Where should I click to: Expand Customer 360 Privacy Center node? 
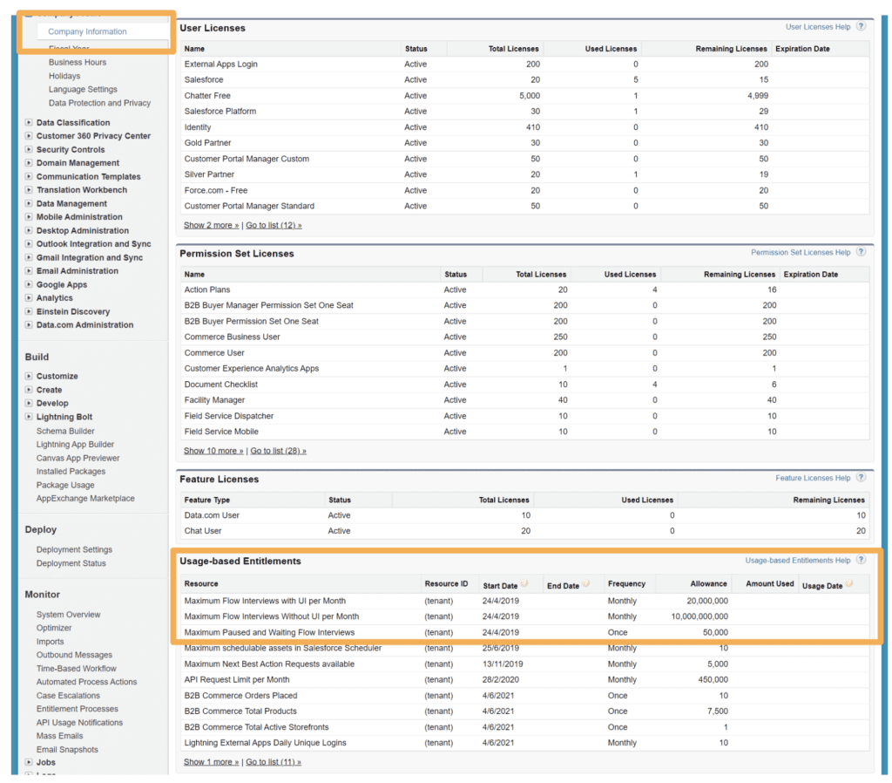[x=29, y=135]
